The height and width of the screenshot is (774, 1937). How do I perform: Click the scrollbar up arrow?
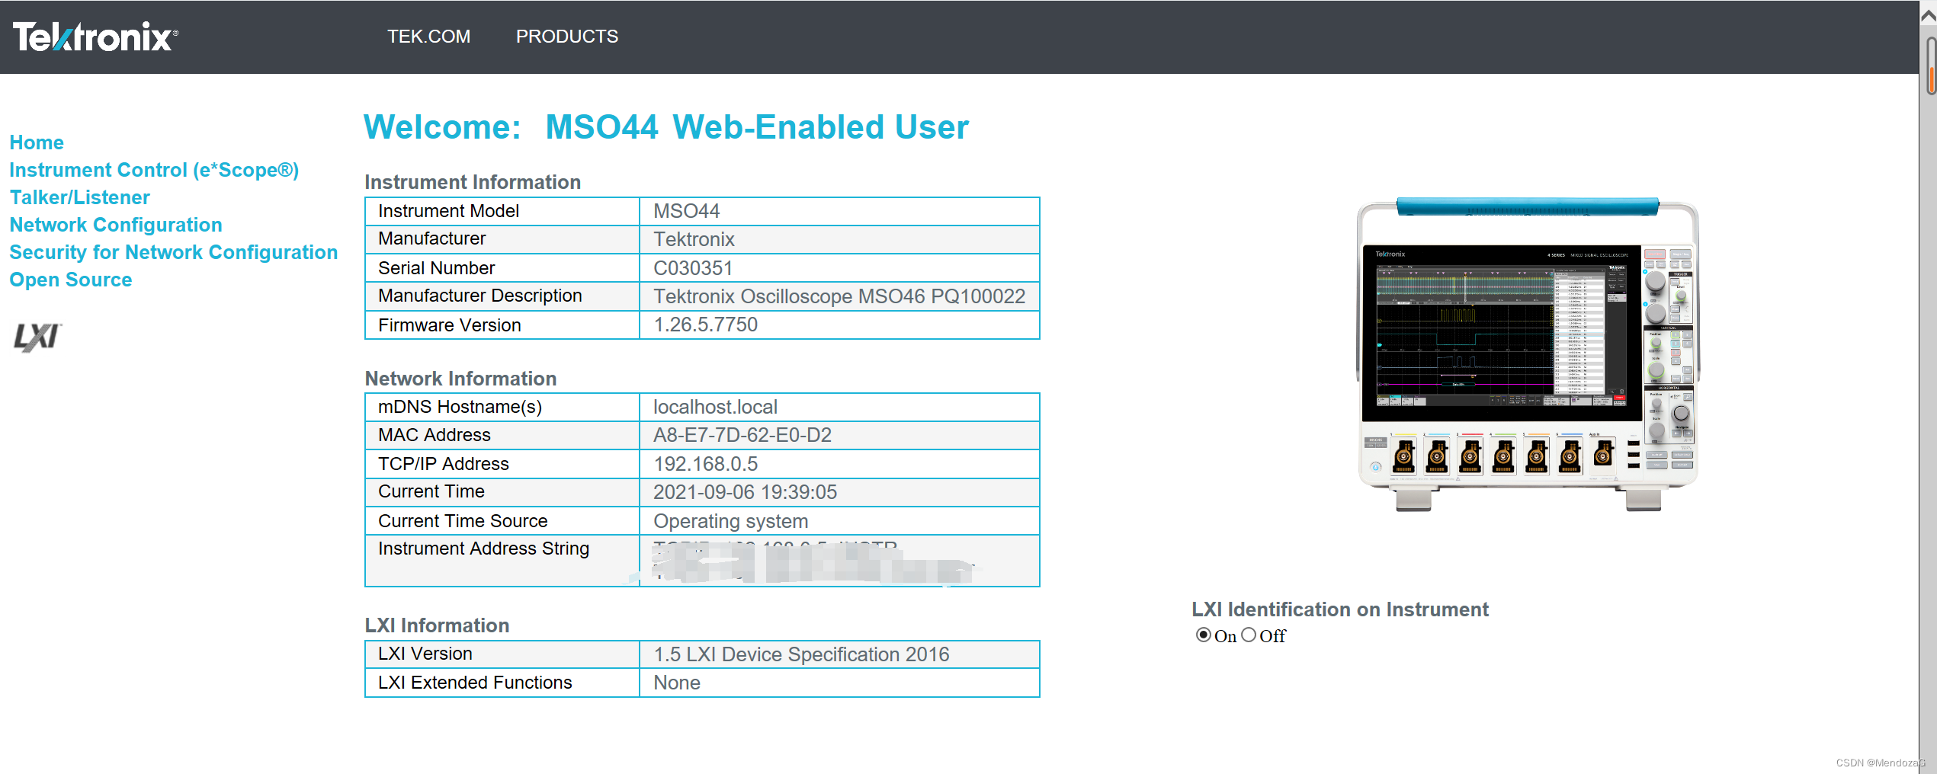1929,15
